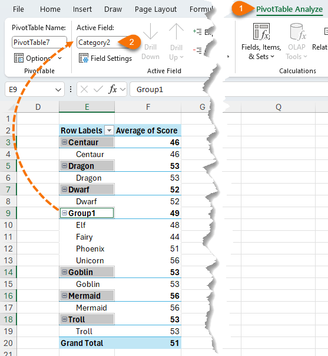This screenshot has width=328, height=356.
Task: Collapse the Dragon group
Action: click(65, 166)
